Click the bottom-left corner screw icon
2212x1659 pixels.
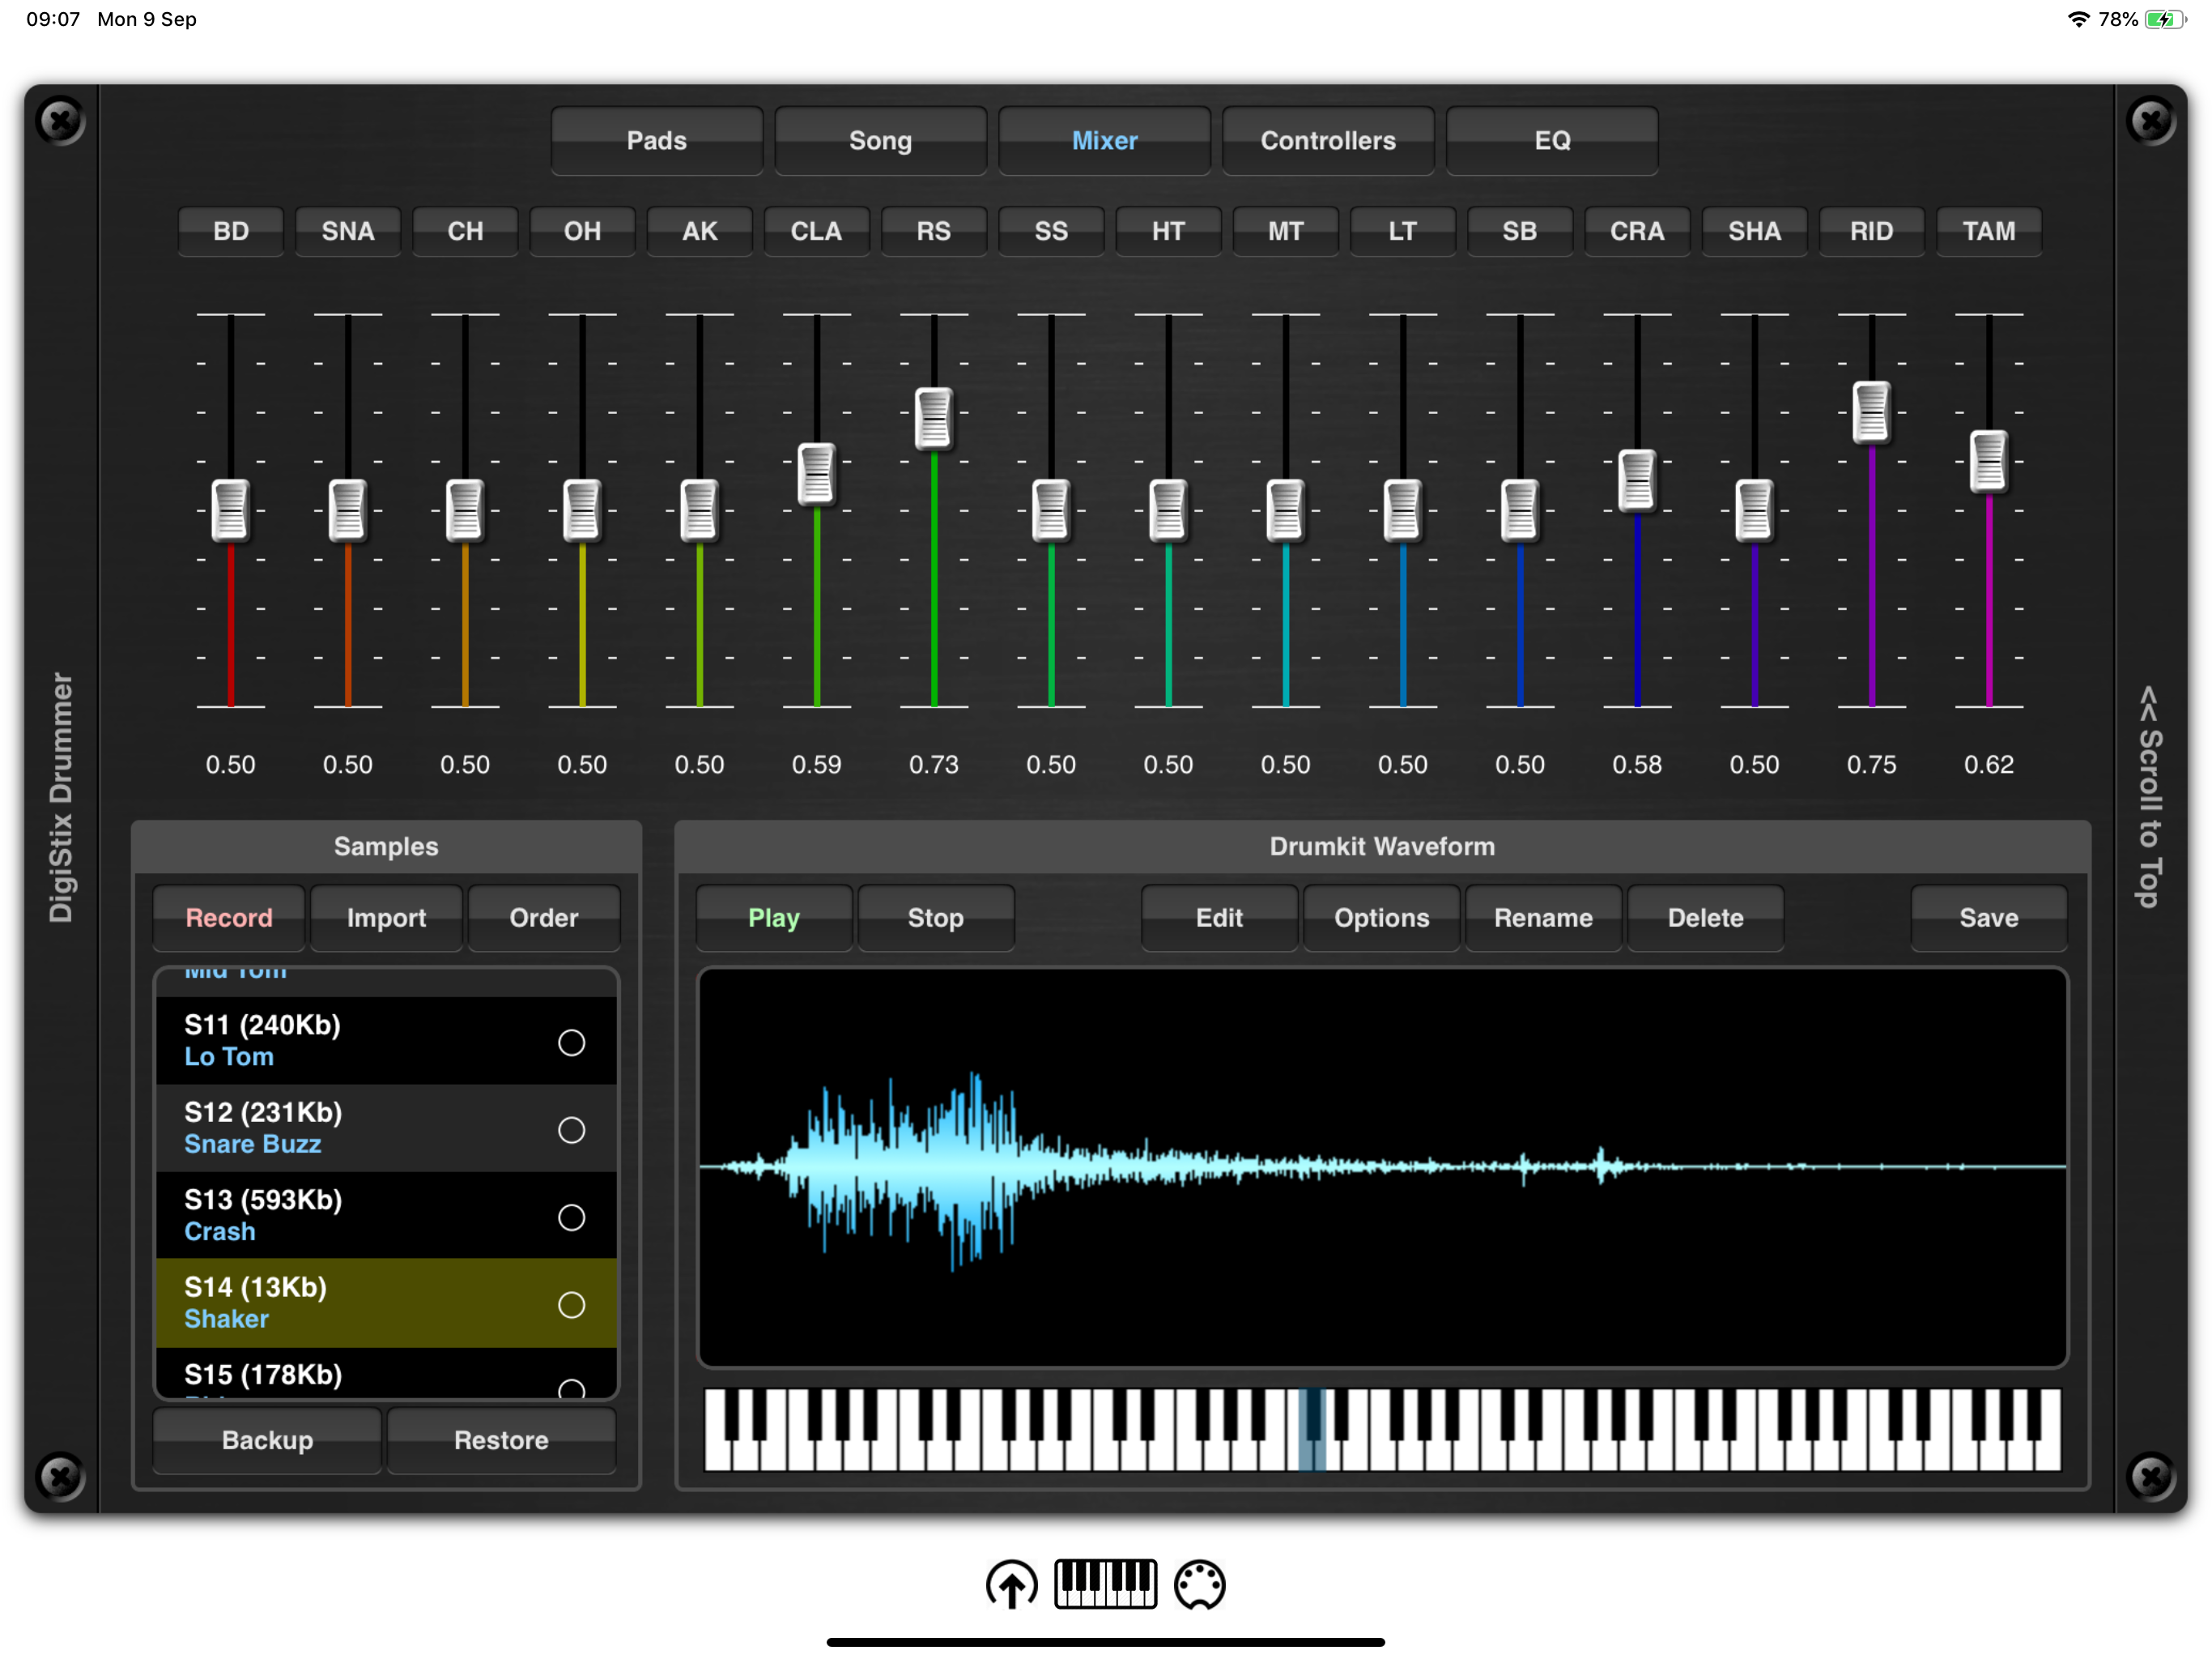[60, 1476]
